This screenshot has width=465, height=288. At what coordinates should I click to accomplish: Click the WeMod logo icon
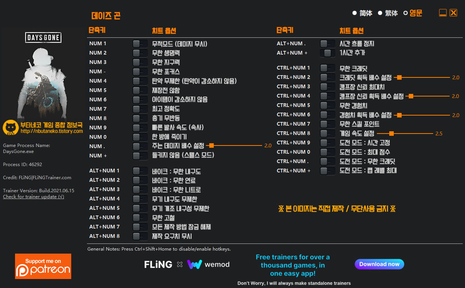click(x=195, y=264)
